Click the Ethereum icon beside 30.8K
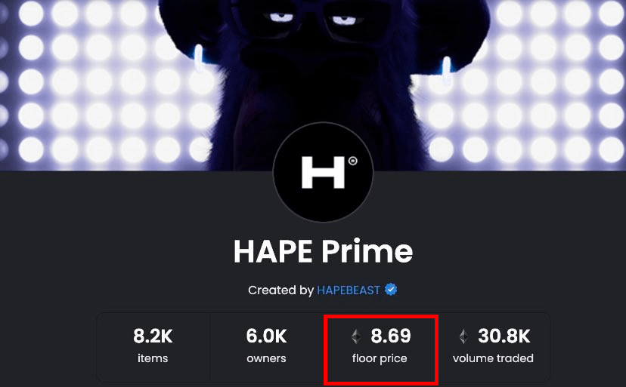 [x=463, y=336]
